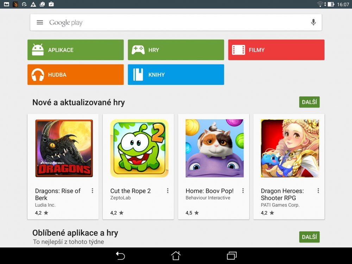Open the navigation drawer with the hamburger icon
The height and width of the screenshot is (264, 352).
tap(40, 22)
